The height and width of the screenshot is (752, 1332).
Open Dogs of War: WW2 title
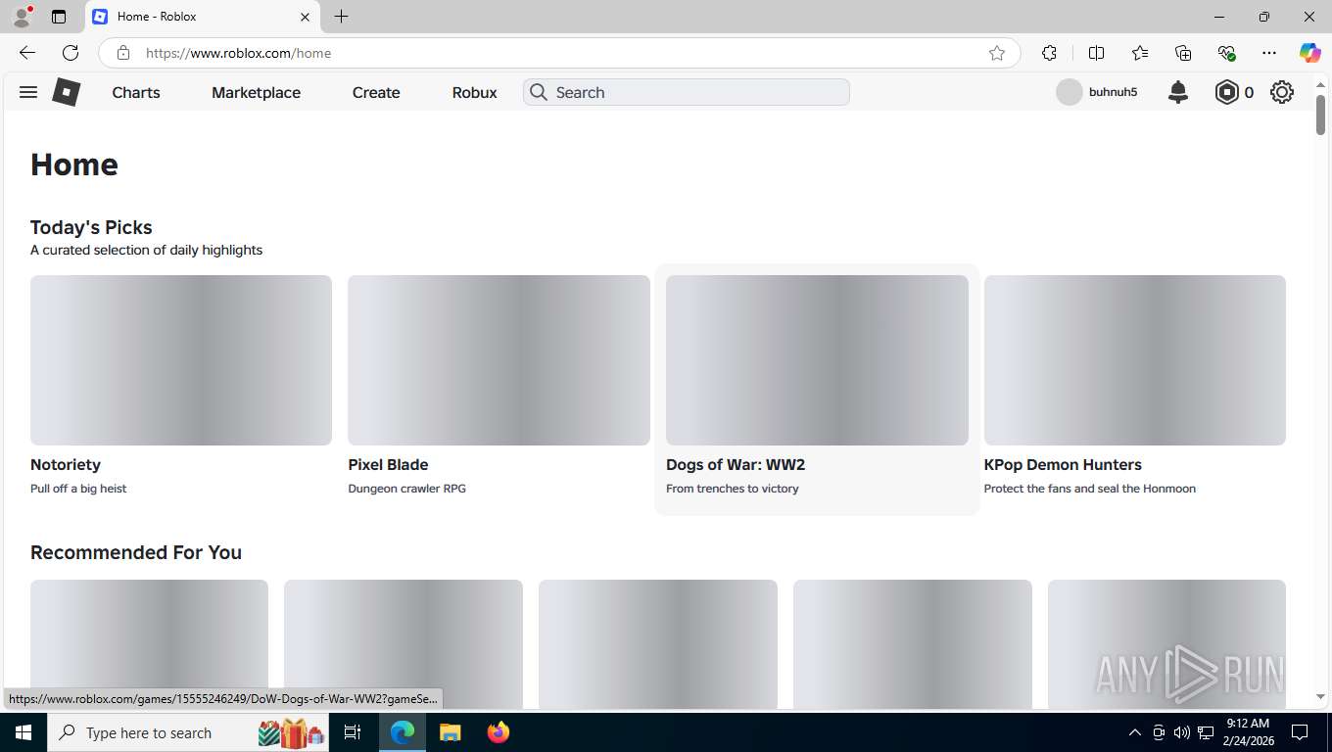(x=736, y=464)
